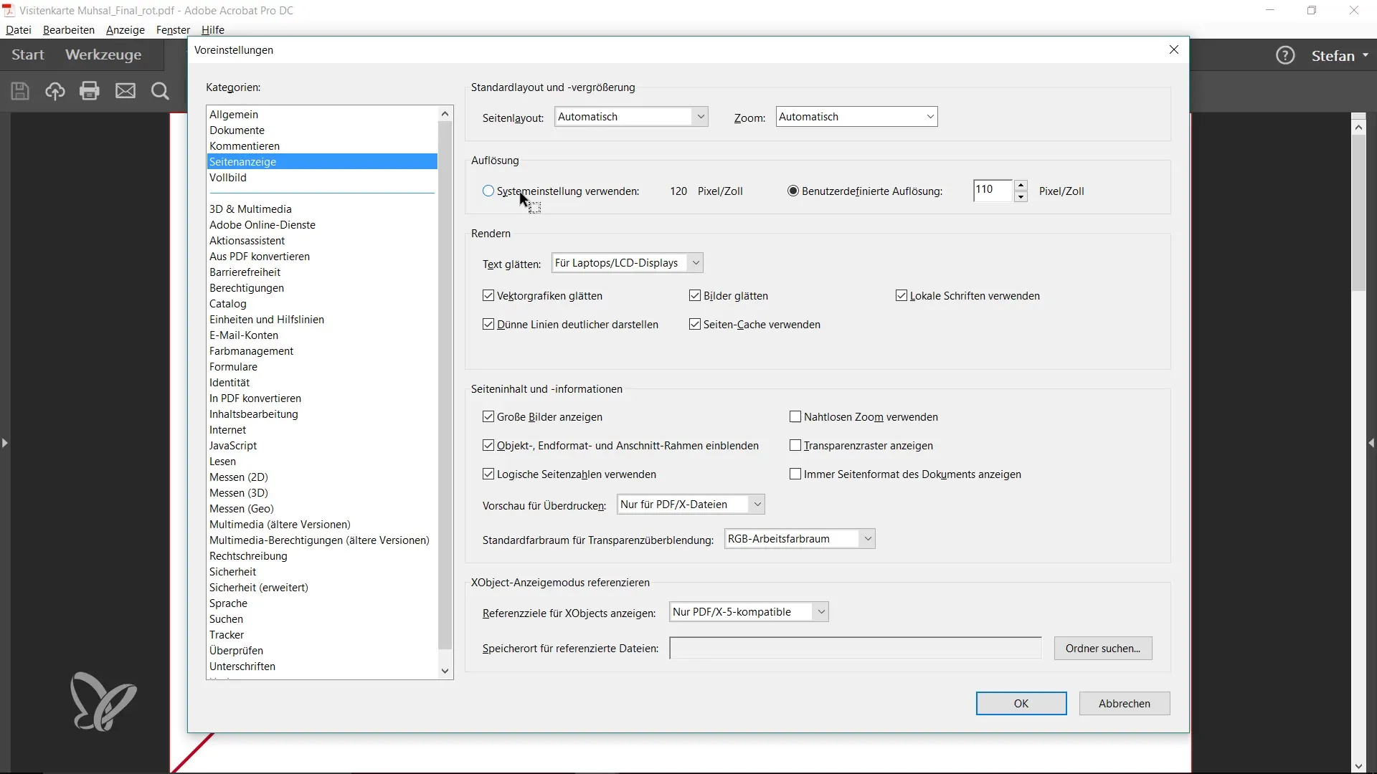Screen dimensions: 1377x774
Task: Select Systemeinstellung verwenden radio button
Action: 488,191
